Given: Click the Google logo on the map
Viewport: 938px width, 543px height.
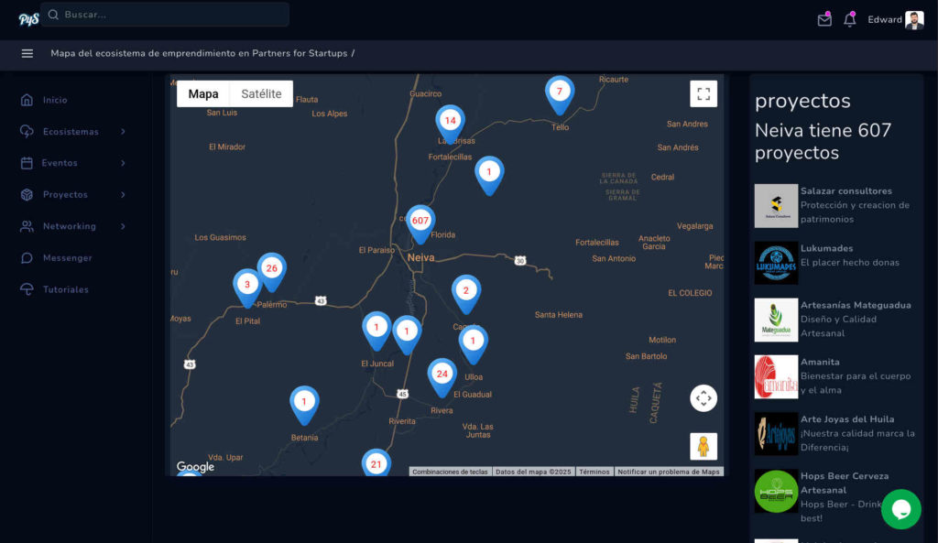Looking at the screenshot, I should point(194,467).
